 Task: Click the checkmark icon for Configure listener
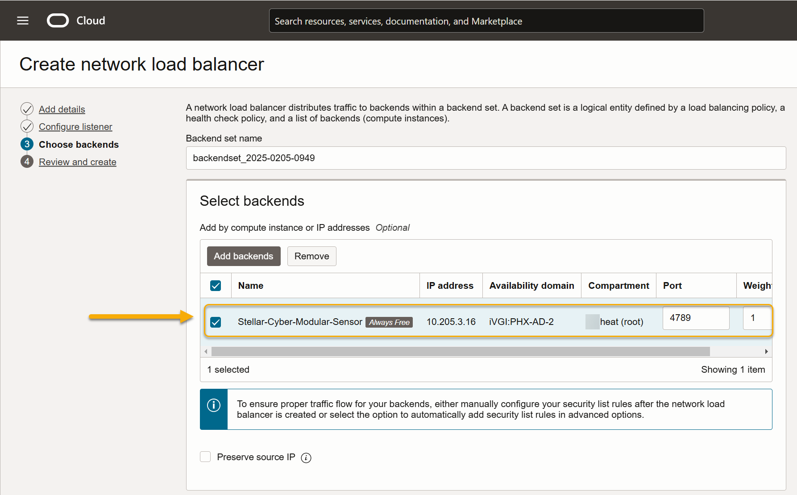click(x=27, y=126)
